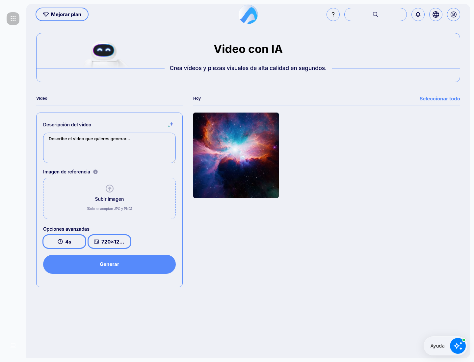Click the Ayuda label
Image resolution: width=474 pixels, height=362 pixels.
coord(437,346)
